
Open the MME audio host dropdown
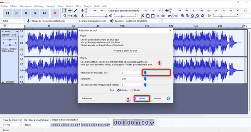14,21
